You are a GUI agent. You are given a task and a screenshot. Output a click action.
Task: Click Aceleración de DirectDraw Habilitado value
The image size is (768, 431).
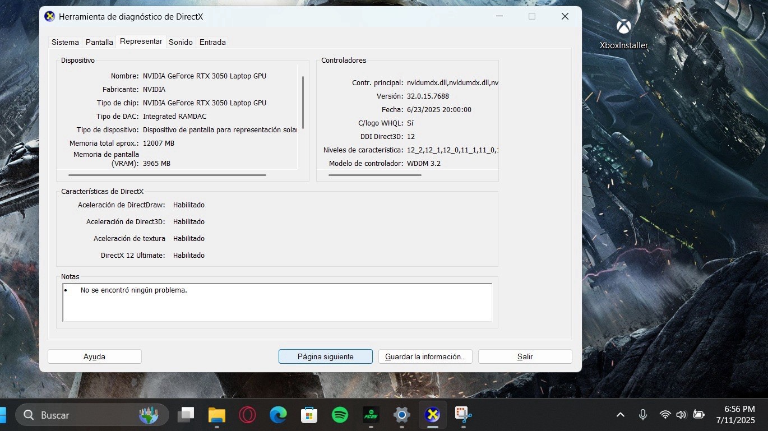(189, 205)
